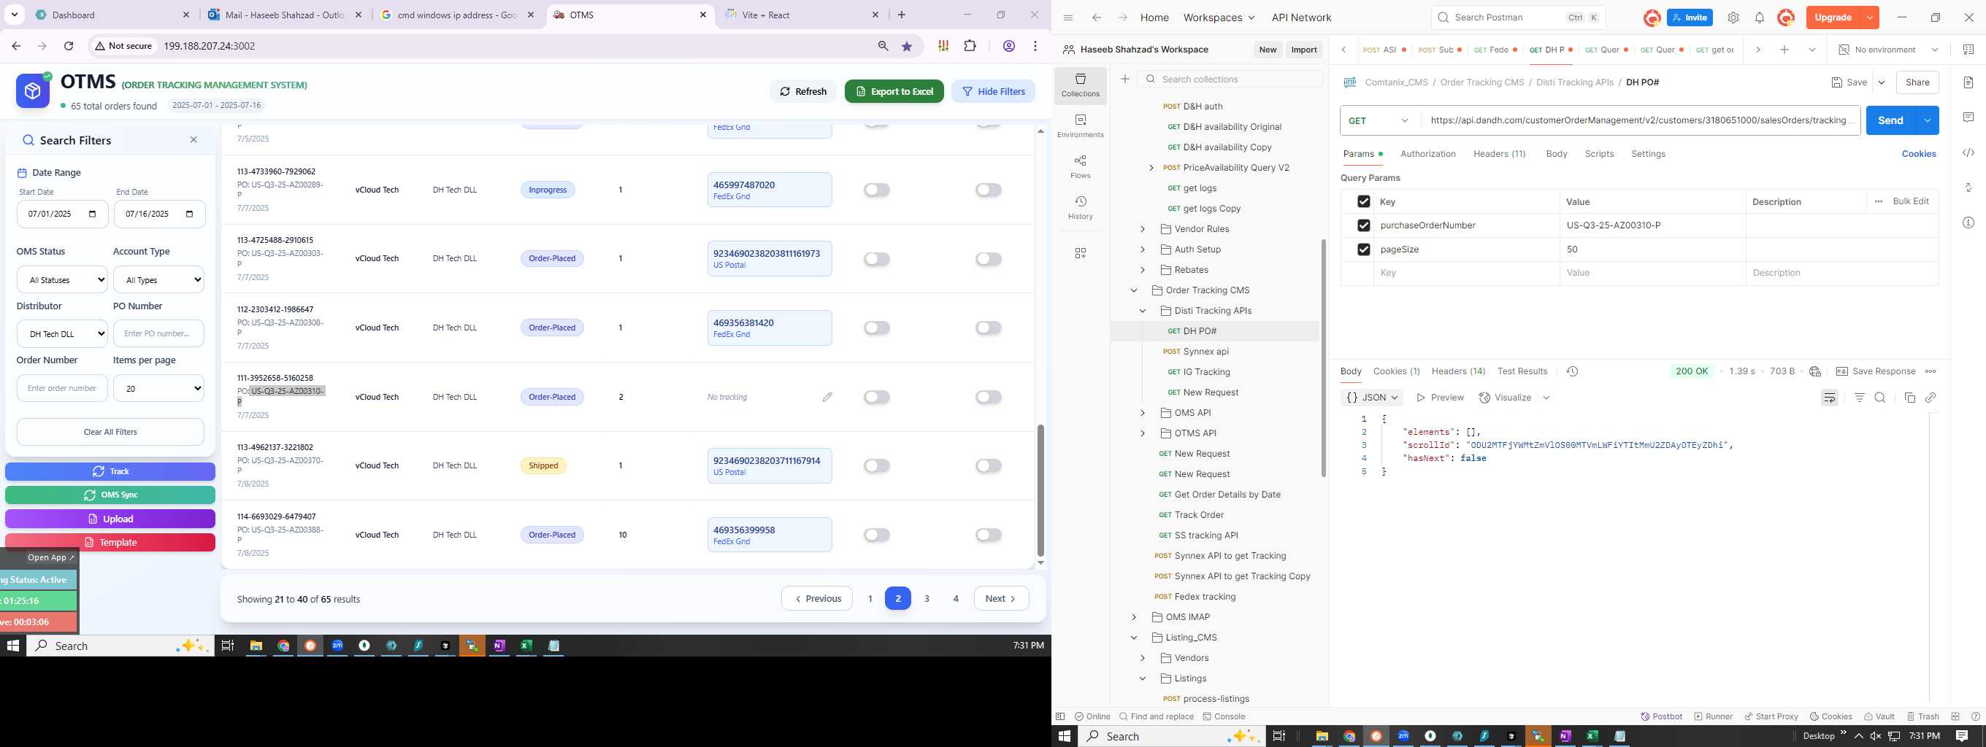Screen dimensions: 1986x747
Task: Open the GET method dropdown in Postman
Action: click(x=1380, y=120)
